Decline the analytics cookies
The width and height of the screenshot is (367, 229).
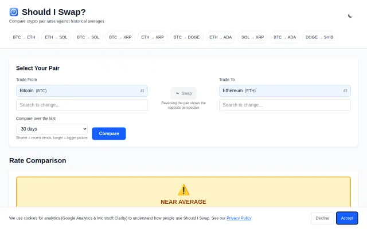point(322,218)
